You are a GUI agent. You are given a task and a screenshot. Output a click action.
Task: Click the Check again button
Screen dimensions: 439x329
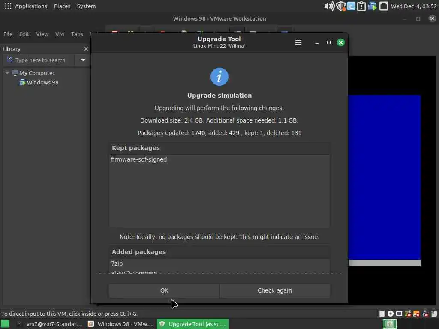pos(275,290)
